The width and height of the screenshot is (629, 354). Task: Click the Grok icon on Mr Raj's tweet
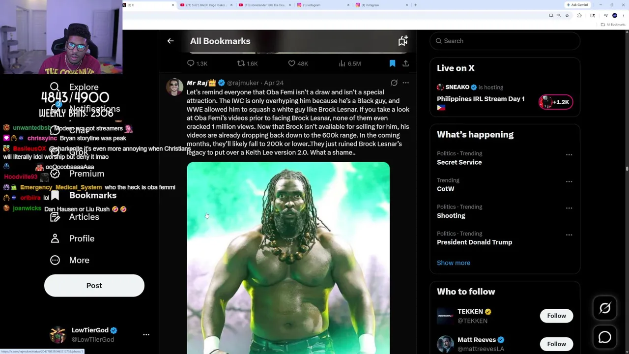[394, 83]
